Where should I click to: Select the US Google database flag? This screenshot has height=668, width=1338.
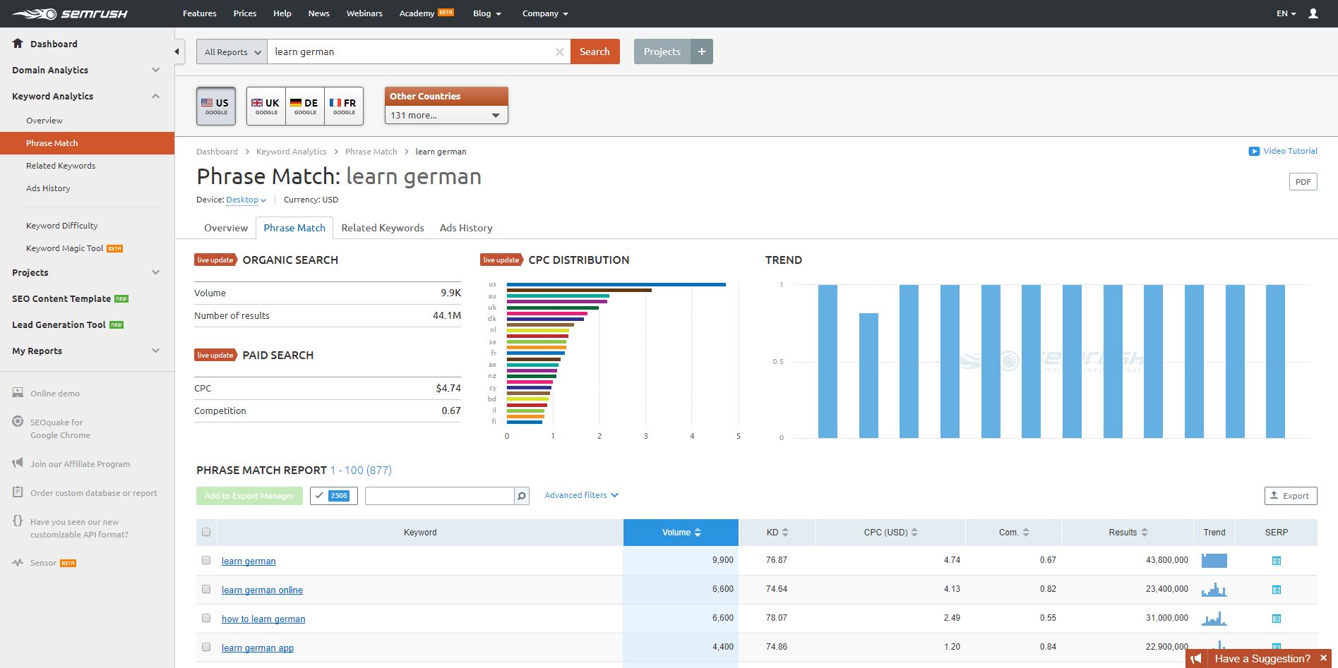coord(216,106)
